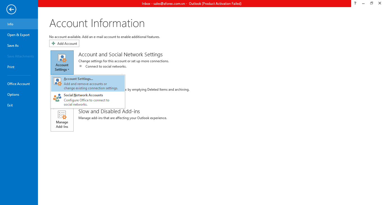Viewport: 384px width, 205px height.
Task: Click the red Outlook title bar
Action: point(191,4)
